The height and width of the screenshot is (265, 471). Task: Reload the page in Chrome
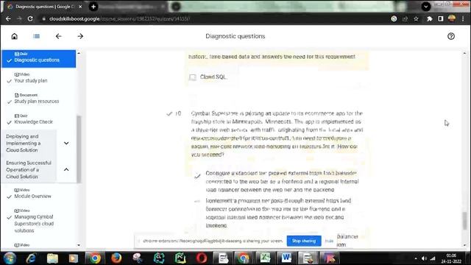pyautogui.click(x=30, y=18)
